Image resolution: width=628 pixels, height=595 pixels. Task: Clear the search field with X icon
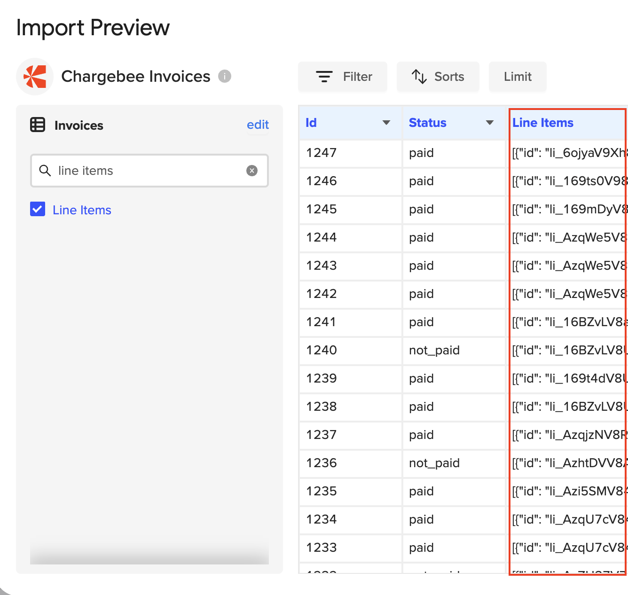point(252,171)
